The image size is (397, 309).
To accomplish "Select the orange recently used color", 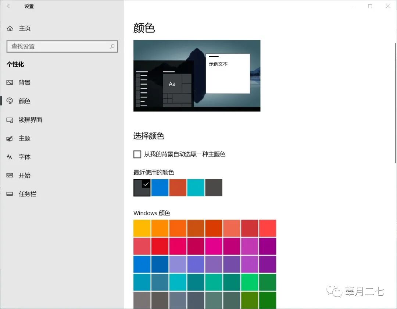I will 178,188.
